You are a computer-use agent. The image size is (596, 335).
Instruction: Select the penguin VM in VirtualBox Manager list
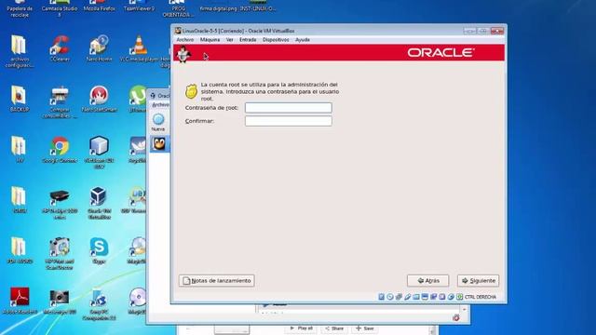point(159,144)
